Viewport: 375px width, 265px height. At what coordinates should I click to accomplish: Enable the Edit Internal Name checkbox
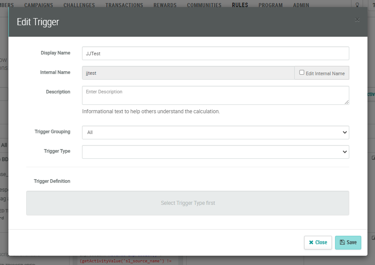pos(302,73)
